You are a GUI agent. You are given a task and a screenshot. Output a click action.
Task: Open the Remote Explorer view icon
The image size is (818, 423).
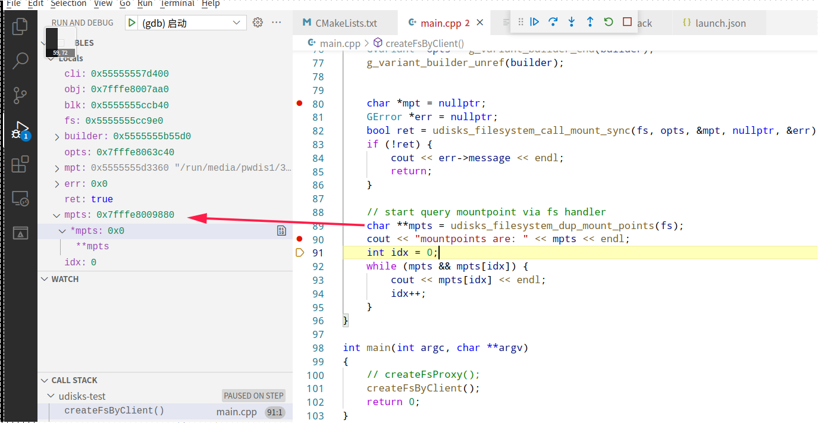[x=20, y=198]
